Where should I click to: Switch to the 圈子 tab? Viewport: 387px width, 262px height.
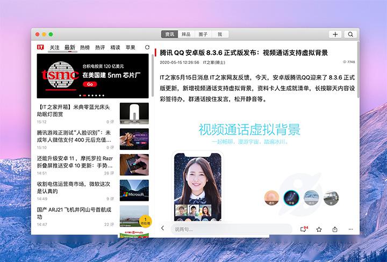[x=203, y=34]
